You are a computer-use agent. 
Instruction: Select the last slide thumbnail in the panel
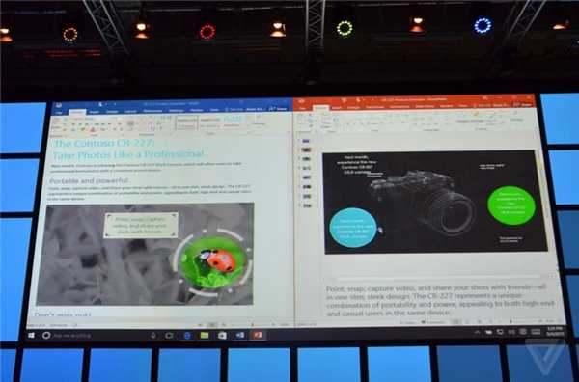click(307, 205)
